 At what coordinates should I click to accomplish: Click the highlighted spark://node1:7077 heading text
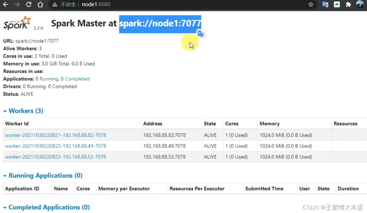(x=160, y=24)
